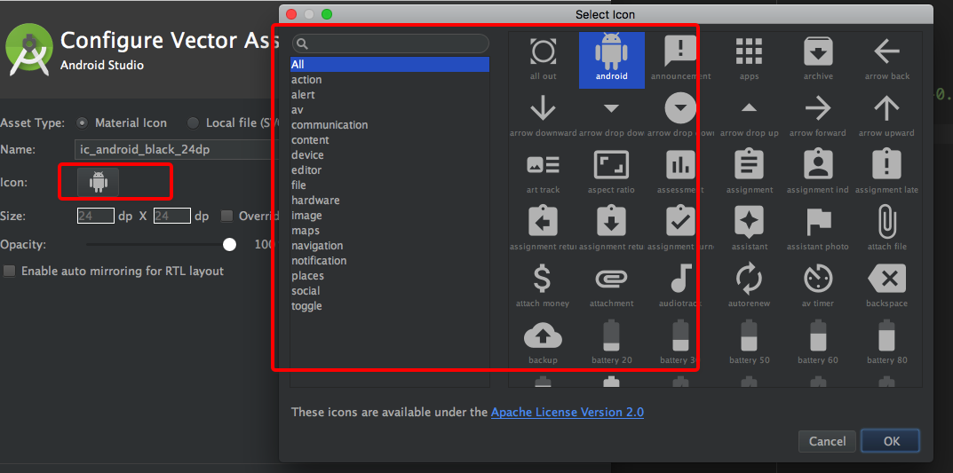Select the assignment ind icon

coord(818,164)
